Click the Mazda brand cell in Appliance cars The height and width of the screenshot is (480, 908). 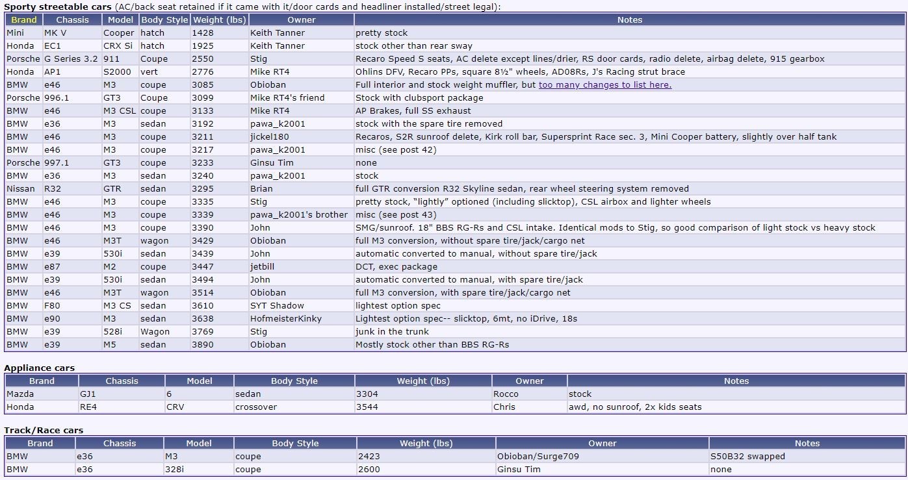pyautogui.click(x=20, y=394)
